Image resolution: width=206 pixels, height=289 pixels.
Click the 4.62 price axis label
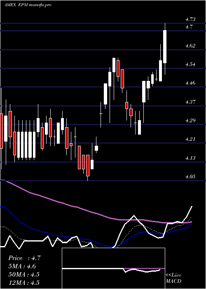click(190, 46)
